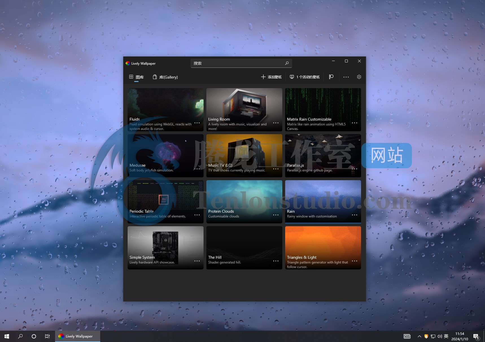The width and height of the screenshot is (485, 342).
Task: Minimize the Lively Wallpaper window
Action: 333,61
